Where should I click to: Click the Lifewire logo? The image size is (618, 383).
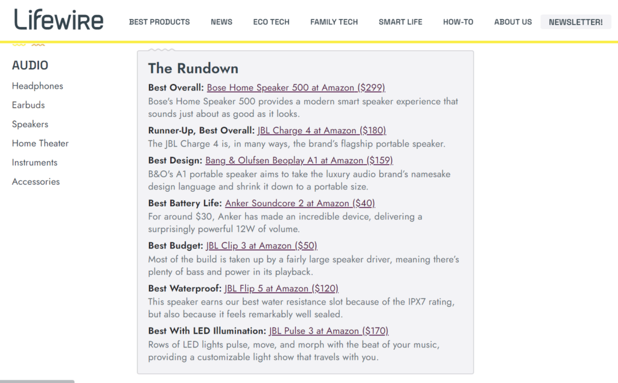(59, 20)
